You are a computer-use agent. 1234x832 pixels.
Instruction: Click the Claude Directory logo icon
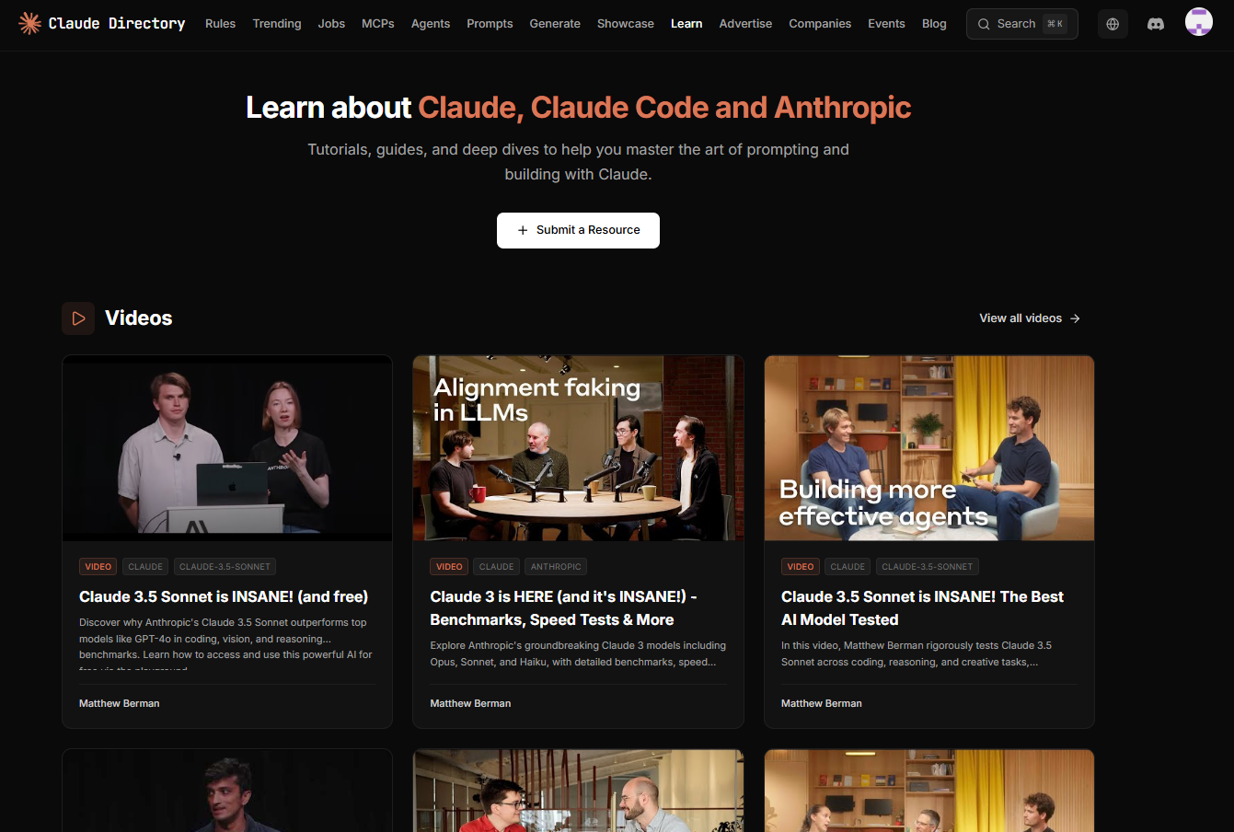pos(29,23)
